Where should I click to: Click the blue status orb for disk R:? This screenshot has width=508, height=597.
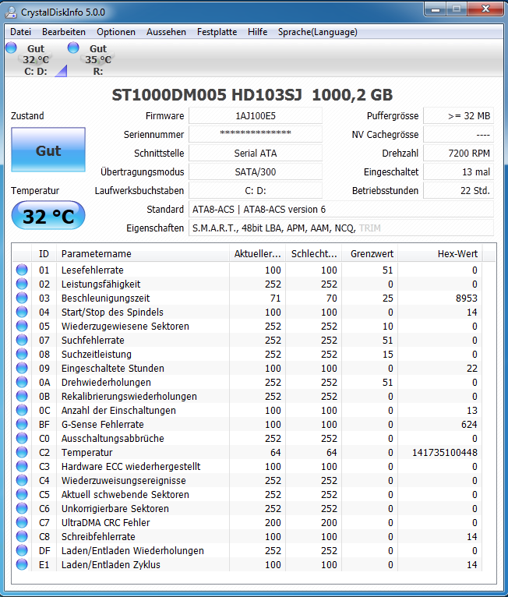coord(73,48)
